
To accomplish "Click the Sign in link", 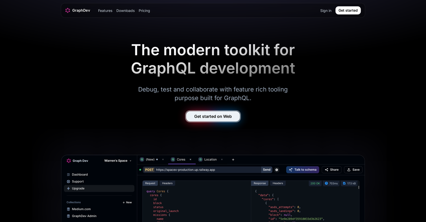I will coord(326,11).
